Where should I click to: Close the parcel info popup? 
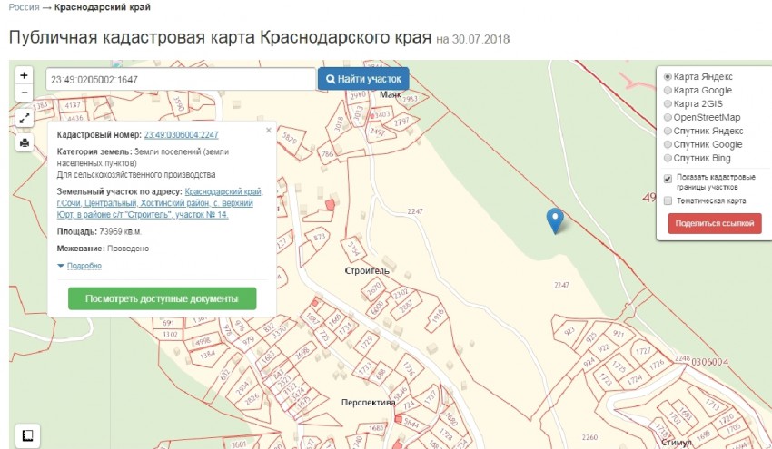268,130
